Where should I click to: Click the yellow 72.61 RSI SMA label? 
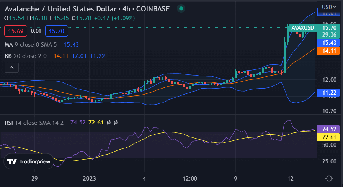[x=329, y=137]
